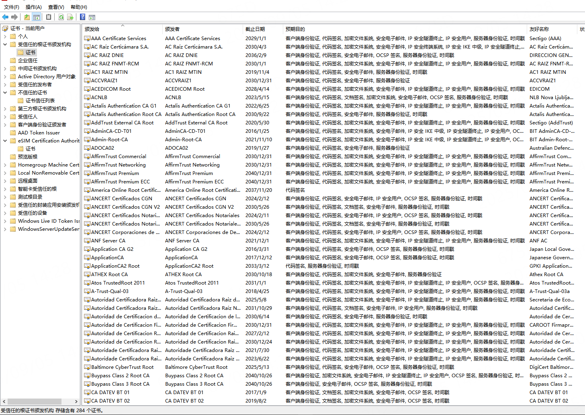Screen dimensions: 585x415
Task: Toggle show/hide console tree icon
Action: 37,17
